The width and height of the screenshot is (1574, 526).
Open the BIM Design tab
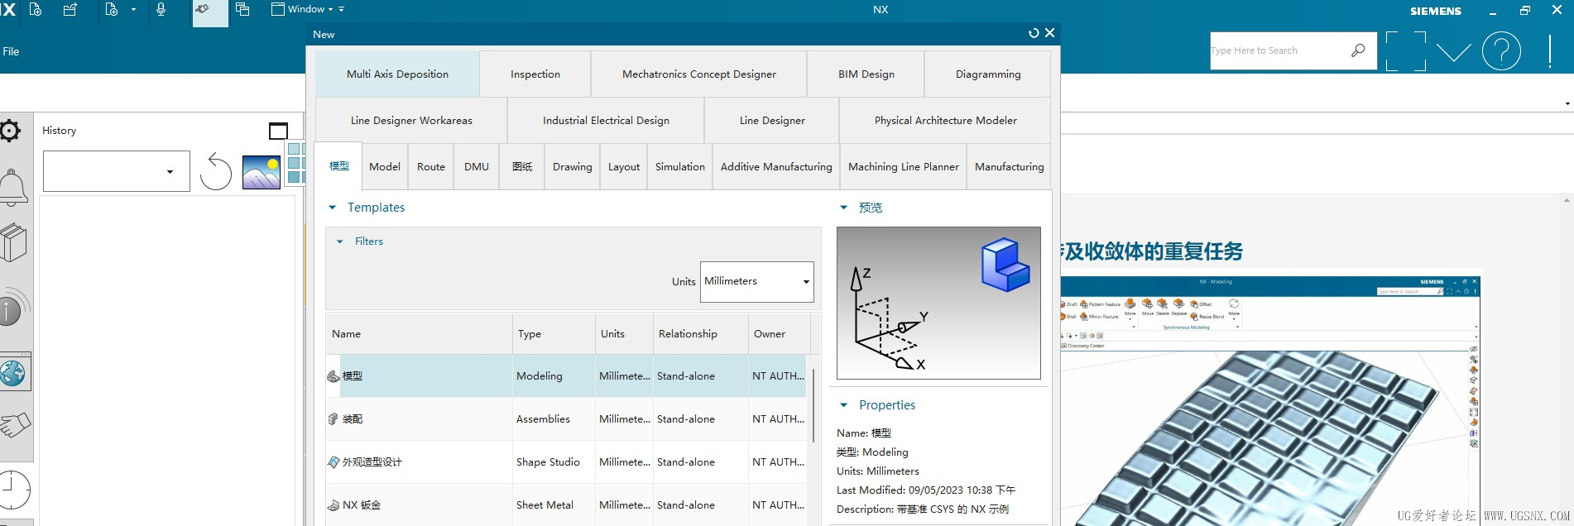(x=866, y=74)
